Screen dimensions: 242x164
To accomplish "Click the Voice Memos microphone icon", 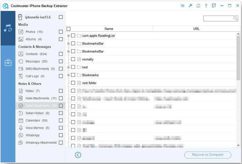I will coord(21,128).
